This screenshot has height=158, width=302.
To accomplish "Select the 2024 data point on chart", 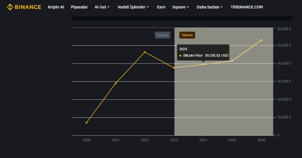I will [203, 64].
